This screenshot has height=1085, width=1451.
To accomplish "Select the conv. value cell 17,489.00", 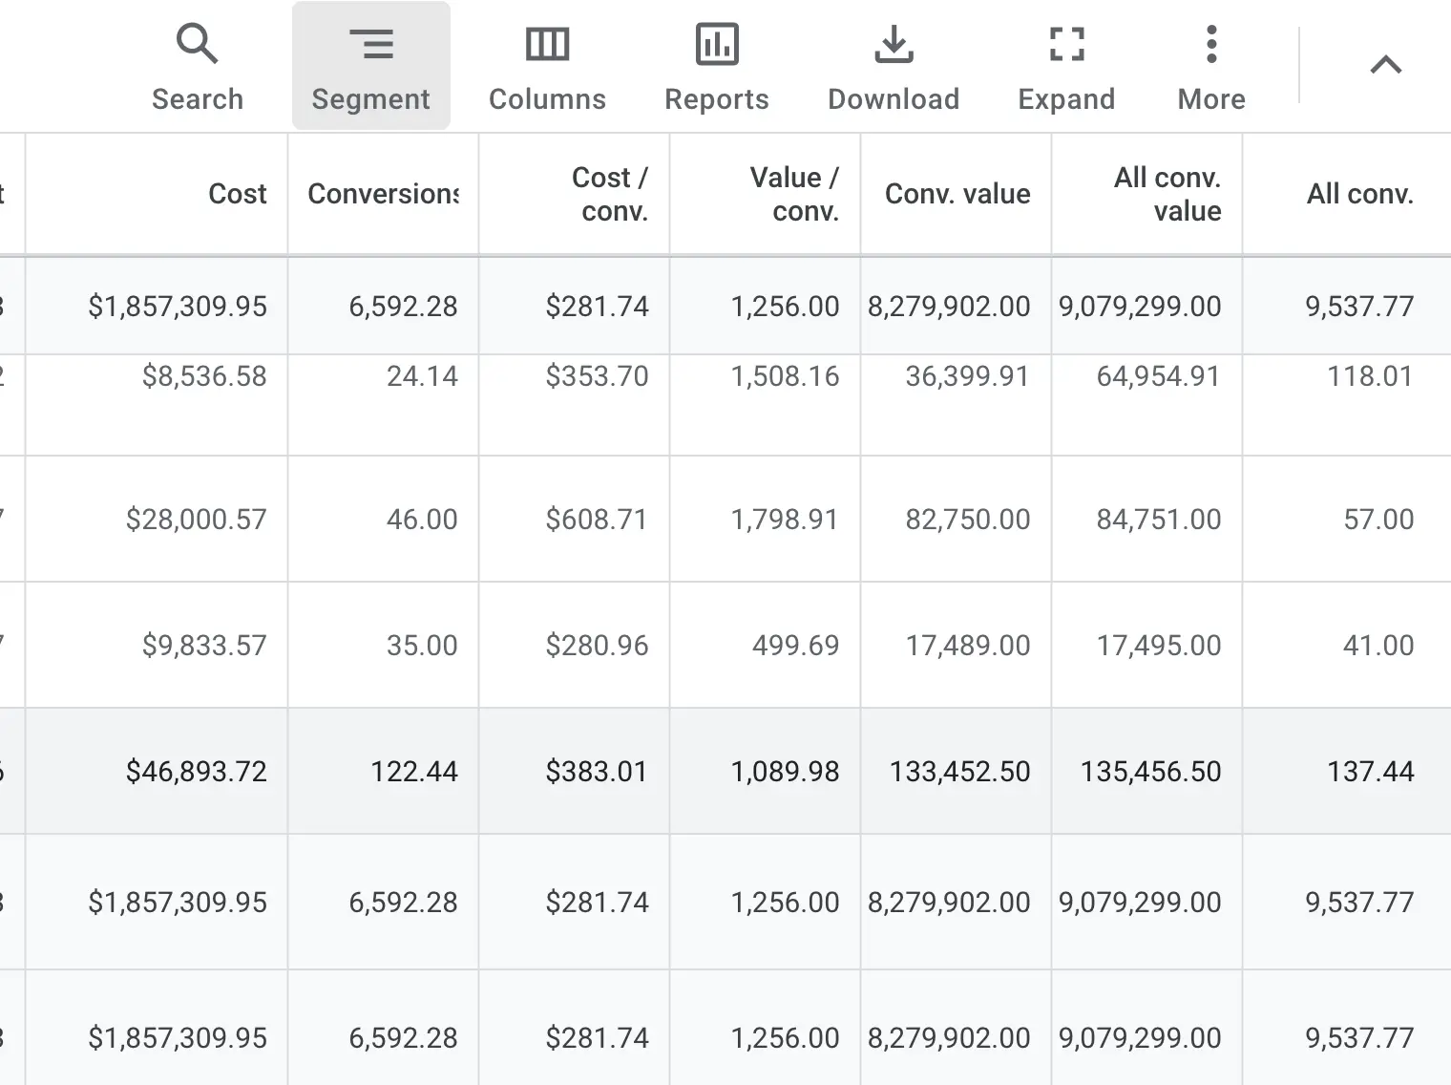I will point(968,646).
